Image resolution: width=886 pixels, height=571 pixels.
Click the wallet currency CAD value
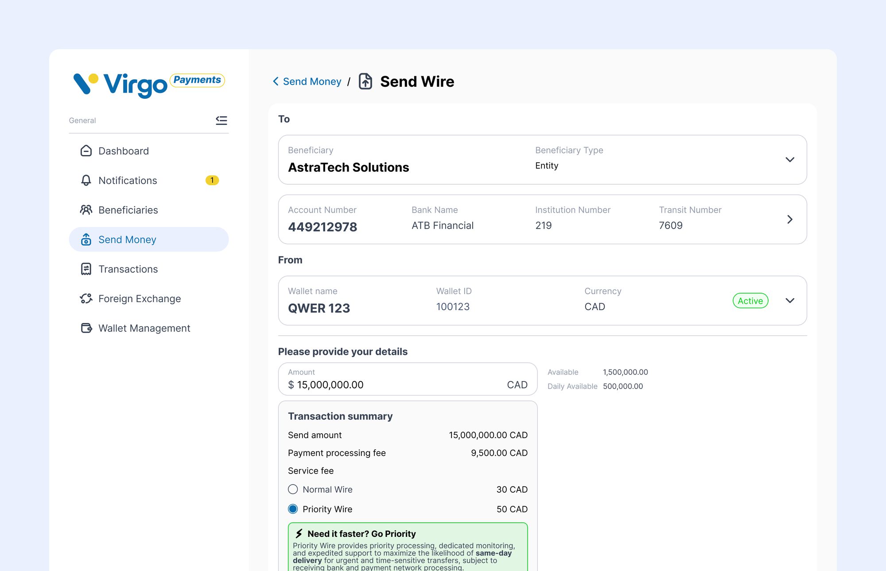pos(595,307)
